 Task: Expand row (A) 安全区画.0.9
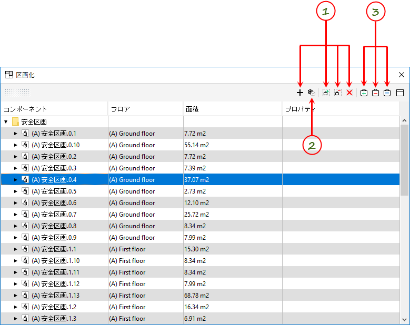(15, 238)
